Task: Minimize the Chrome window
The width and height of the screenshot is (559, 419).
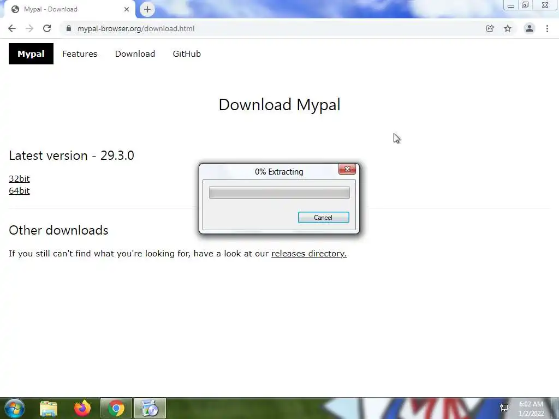Action: coord(511,5)
